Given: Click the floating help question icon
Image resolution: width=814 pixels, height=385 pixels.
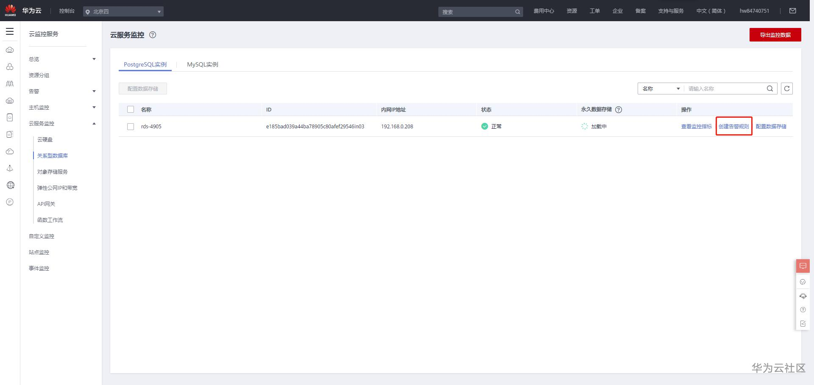Looking at the screenshot, I should pos(803,310).
